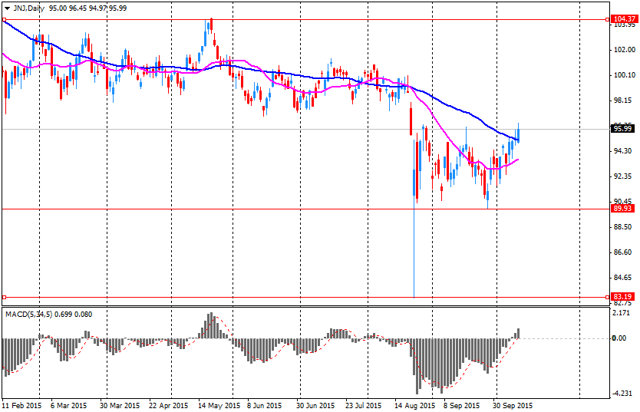The image size is (640, 412).
Task: Select the 83.19 red price label
Action: click(x=623, y=297)
